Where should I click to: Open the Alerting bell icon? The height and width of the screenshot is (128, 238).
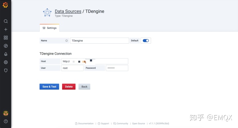pos(6,54)
